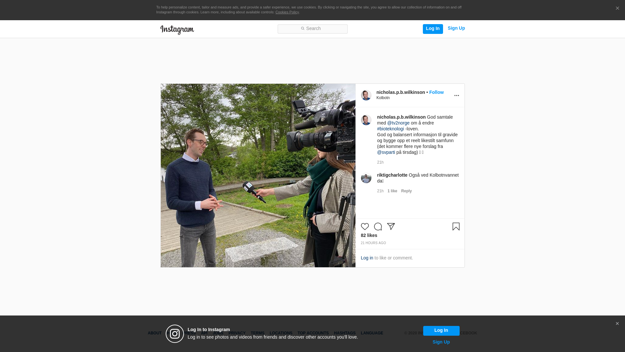Follow nicholas.p.b.wilkinson

[436, 92]
